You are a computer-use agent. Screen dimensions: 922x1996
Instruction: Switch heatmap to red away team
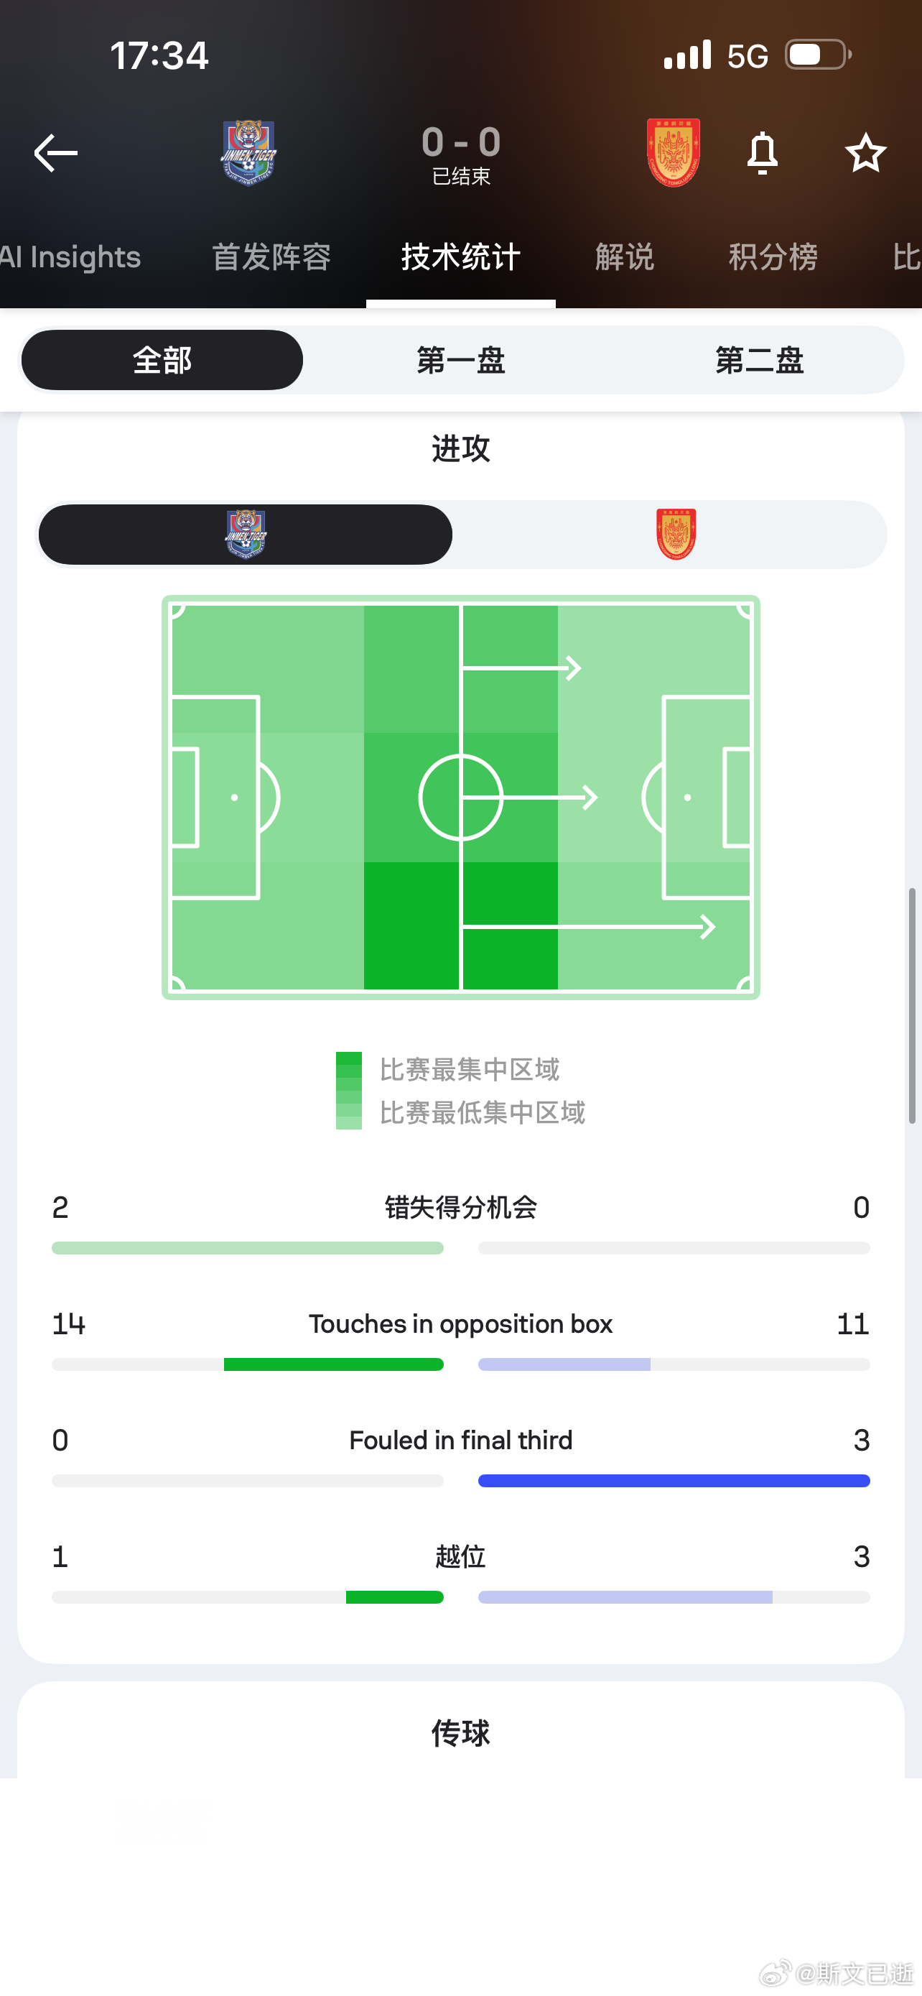point(675,535)
